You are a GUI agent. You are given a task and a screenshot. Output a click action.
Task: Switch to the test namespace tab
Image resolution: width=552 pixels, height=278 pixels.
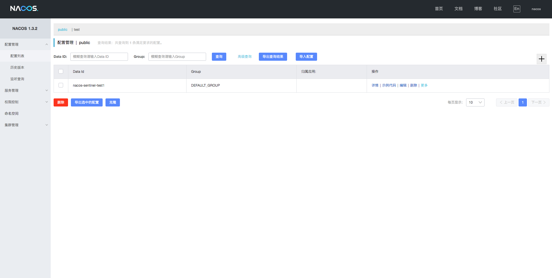77,30
